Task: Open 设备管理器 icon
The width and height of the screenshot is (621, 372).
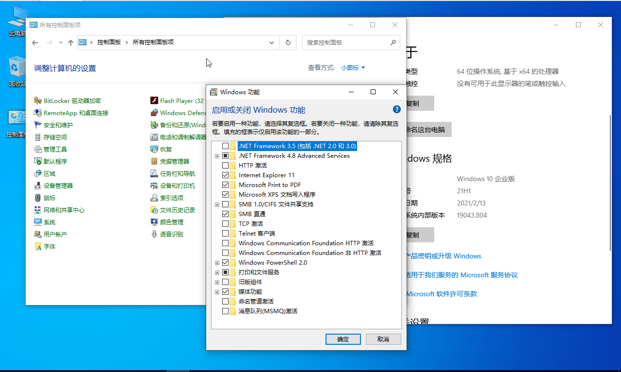Action: 38,186
